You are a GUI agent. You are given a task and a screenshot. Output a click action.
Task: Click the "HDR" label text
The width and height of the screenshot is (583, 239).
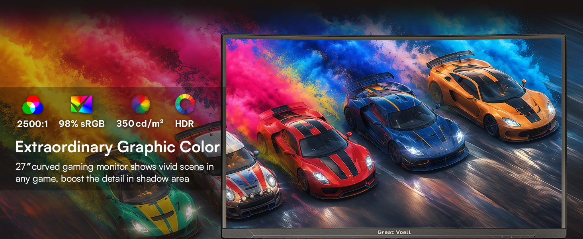(184, 124)
